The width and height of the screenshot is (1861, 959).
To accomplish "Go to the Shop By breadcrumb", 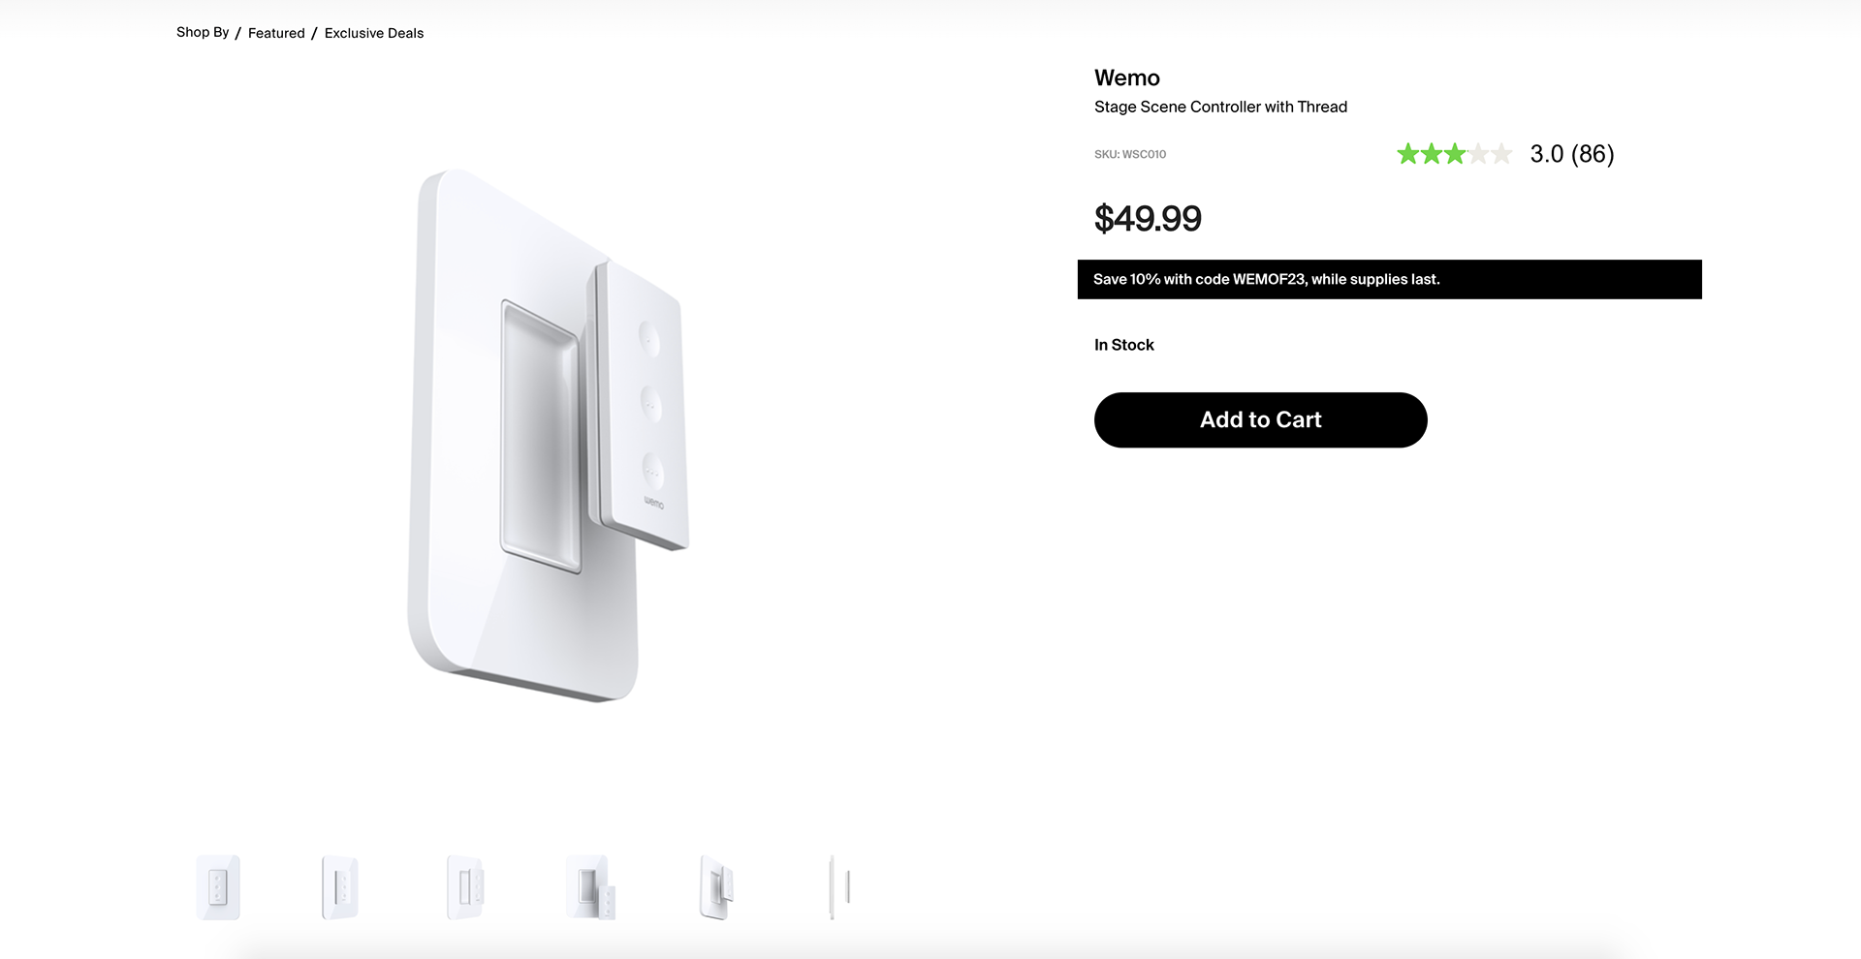I will point(203,32).
